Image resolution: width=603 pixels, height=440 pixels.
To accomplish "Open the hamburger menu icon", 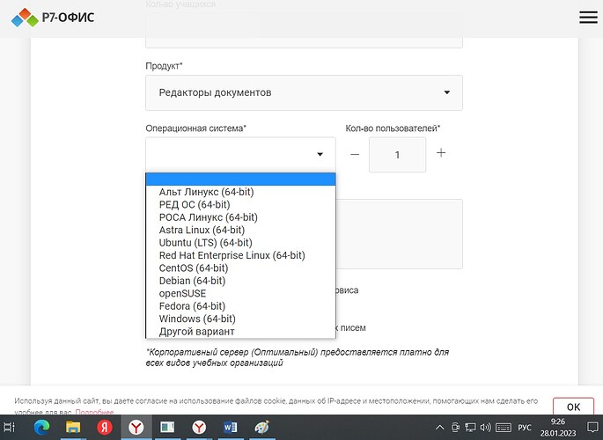I will 588,18.
